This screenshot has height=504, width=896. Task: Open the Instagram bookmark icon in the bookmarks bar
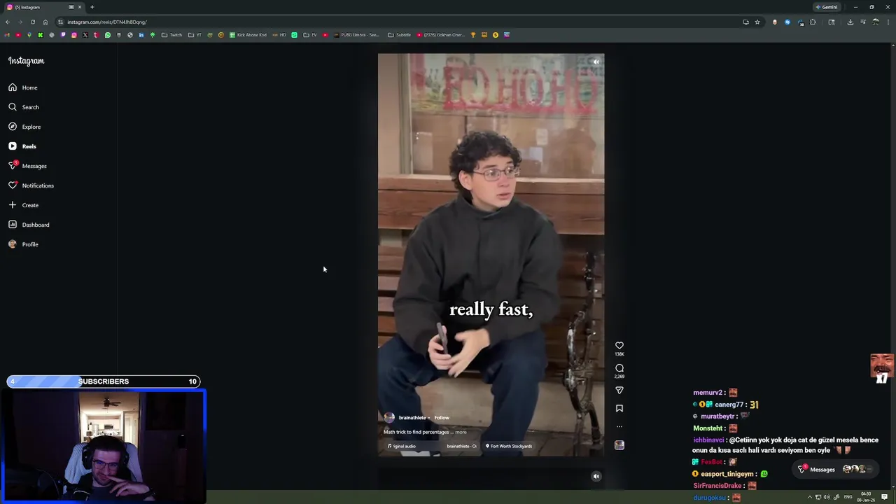click(74, 35)
